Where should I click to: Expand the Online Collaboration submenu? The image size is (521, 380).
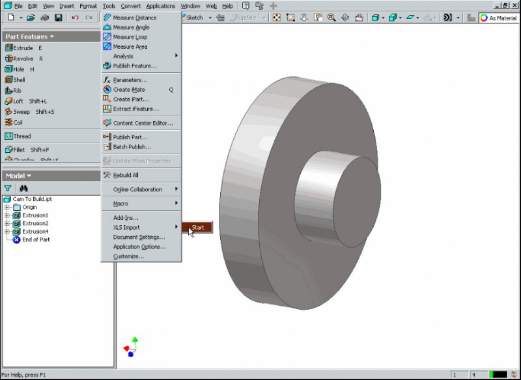141,189
